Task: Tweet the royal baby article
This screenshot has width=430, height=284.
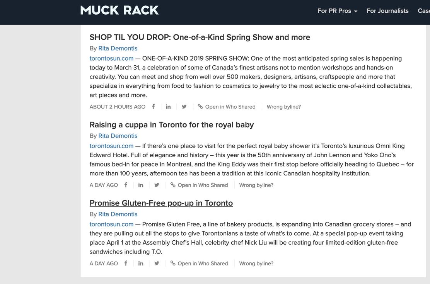Action: click(x=157, y=185)
